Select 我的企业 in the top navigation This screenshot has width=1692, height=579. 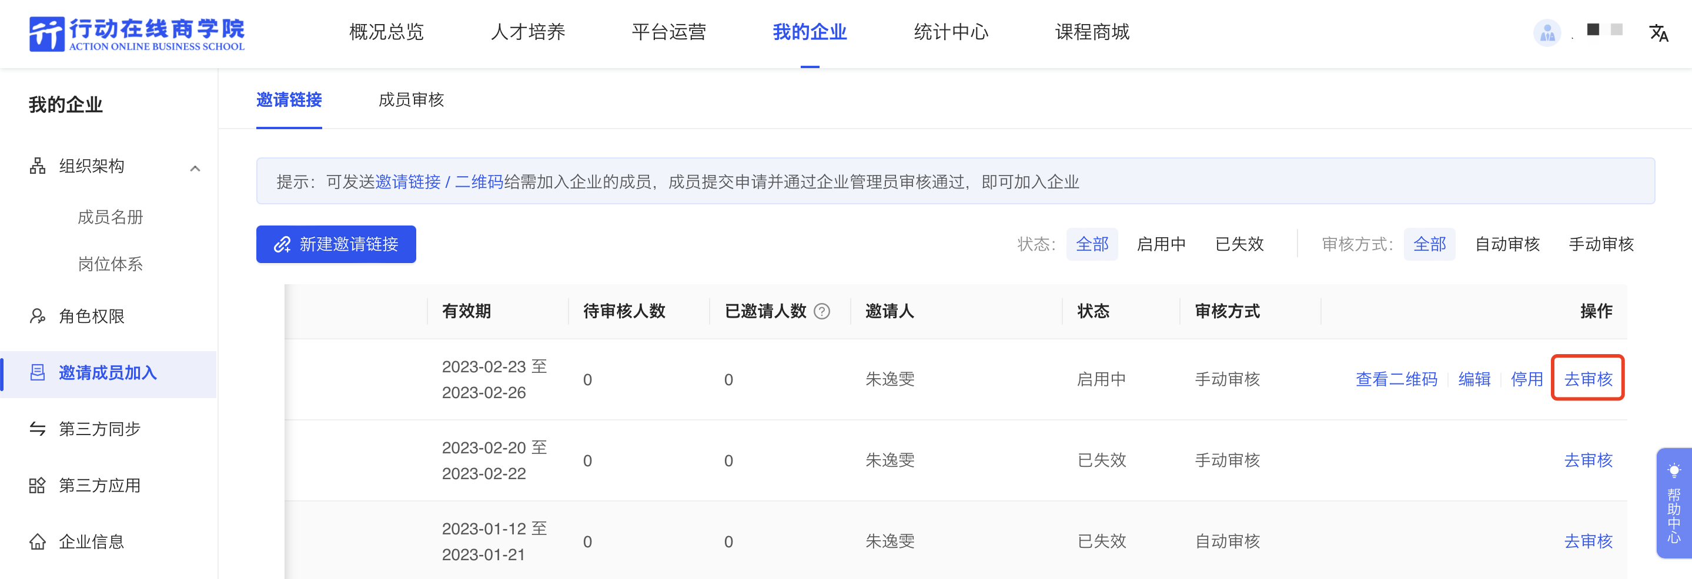(810, 32)
